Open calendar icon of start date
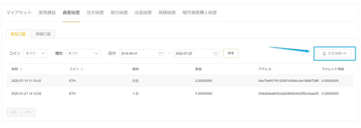Image resolution: width=361 pixels, height=128 pixels. (x=161, y=53)
